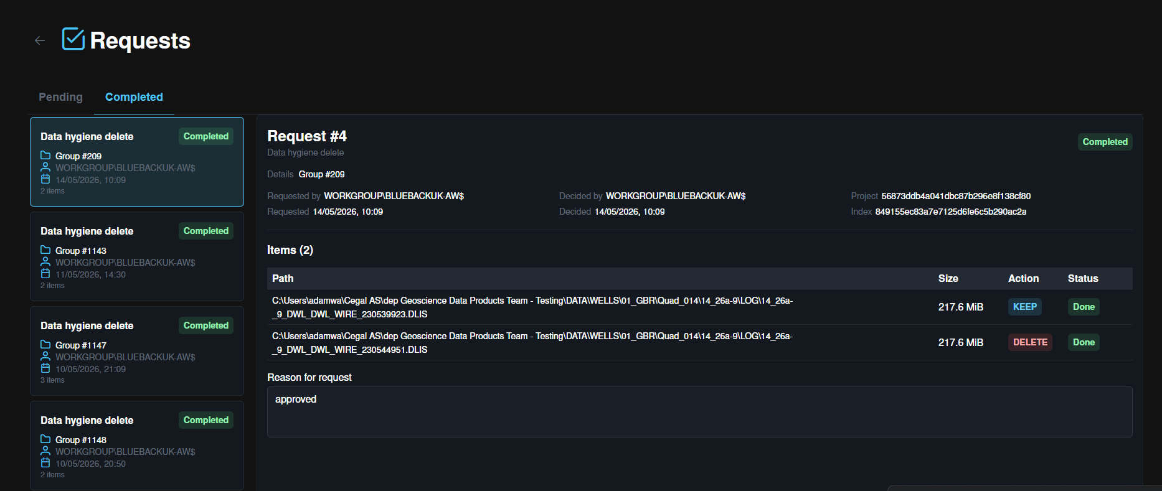Click the Request #4 heading
1162x491 pixels.
tap(307, 136)
